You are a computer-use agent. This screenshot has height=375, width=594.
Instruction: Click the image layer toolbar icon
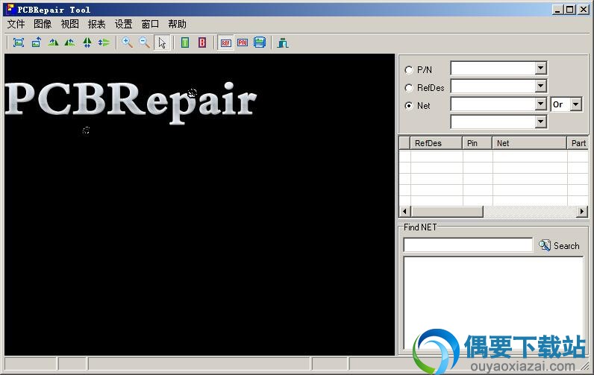click(260, 42)
